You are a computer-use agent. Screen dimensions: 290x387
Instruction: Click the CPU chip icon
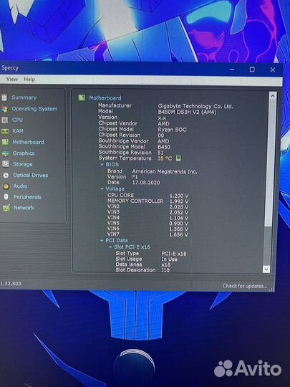click(4, 120)
